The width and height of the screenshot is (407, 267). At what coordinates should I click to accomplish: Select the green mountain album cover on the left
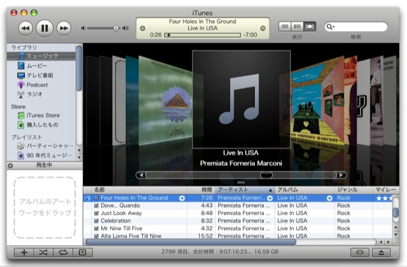coord(166,101)
